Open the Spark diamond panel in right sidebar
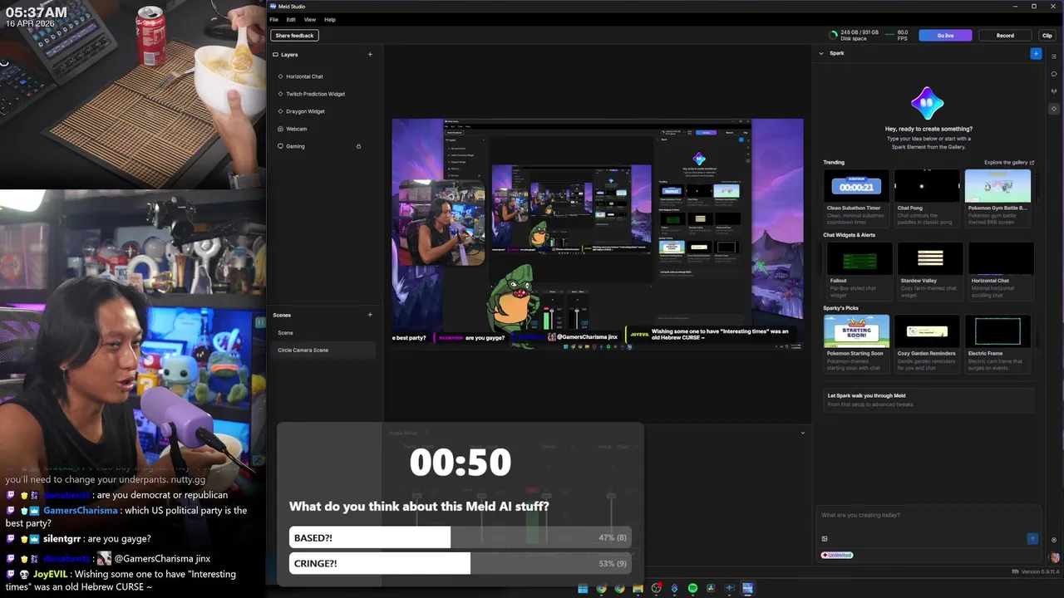Image resolution: width=1064 pixels, height=598 pixels. click(1054, 109)
